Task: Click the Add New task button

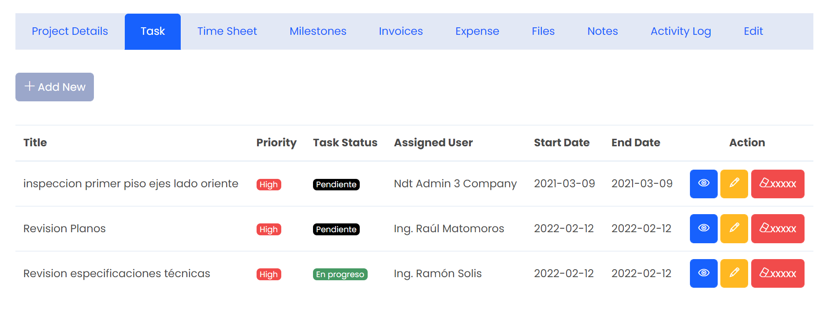Action: point(55,87)
